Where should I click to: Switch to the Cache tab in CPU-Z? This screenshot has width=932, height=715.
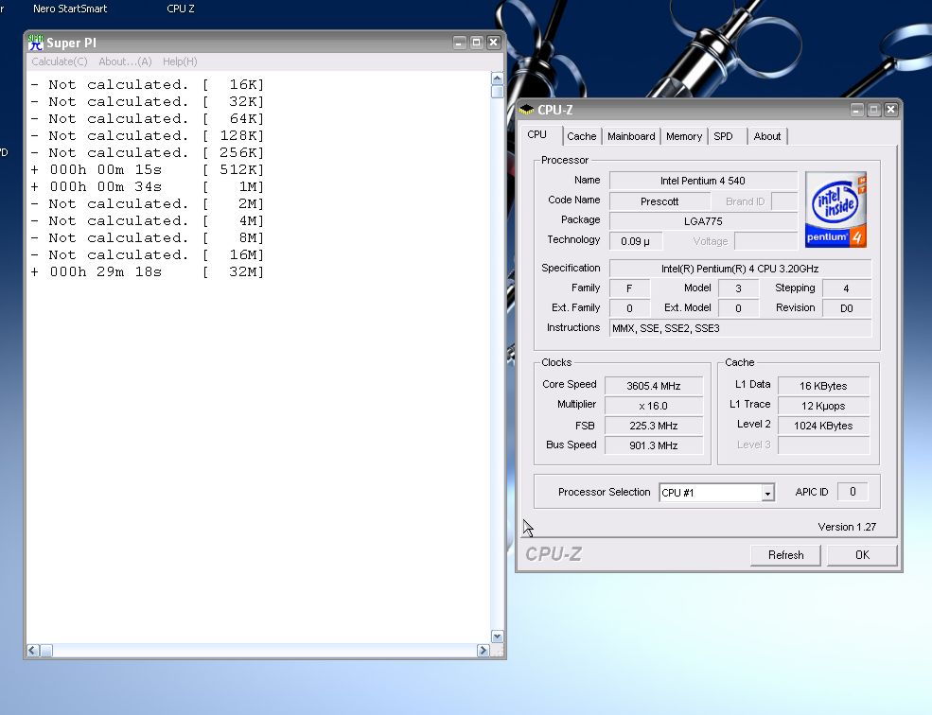coord(581,136)
